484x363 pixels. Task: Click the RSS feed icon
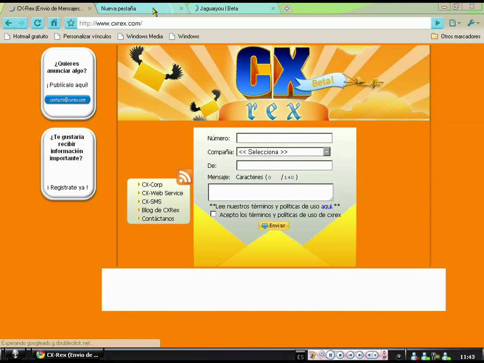coord(185,177)
